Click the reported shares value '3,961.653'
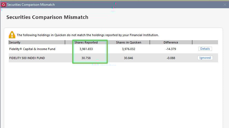Viewport: 229px width, 128px height. click(x=86, y=49)
